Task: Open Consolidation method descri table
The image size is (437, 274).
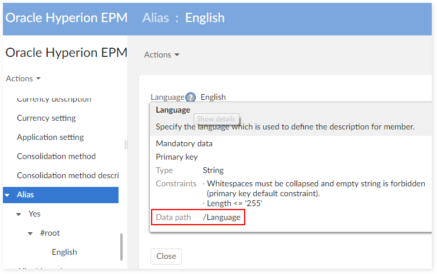Action: (x=68, y=175)
